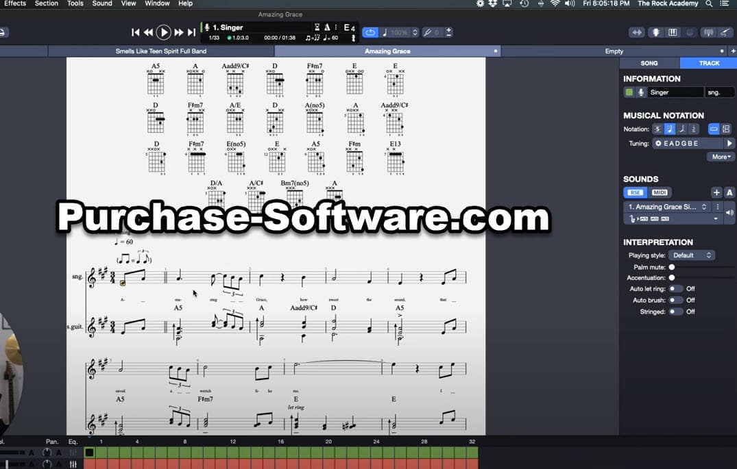The width and height of the screenshot is (737, 469).
Task: Open macOS Spotlight search icon
Action: pos(709,3)
